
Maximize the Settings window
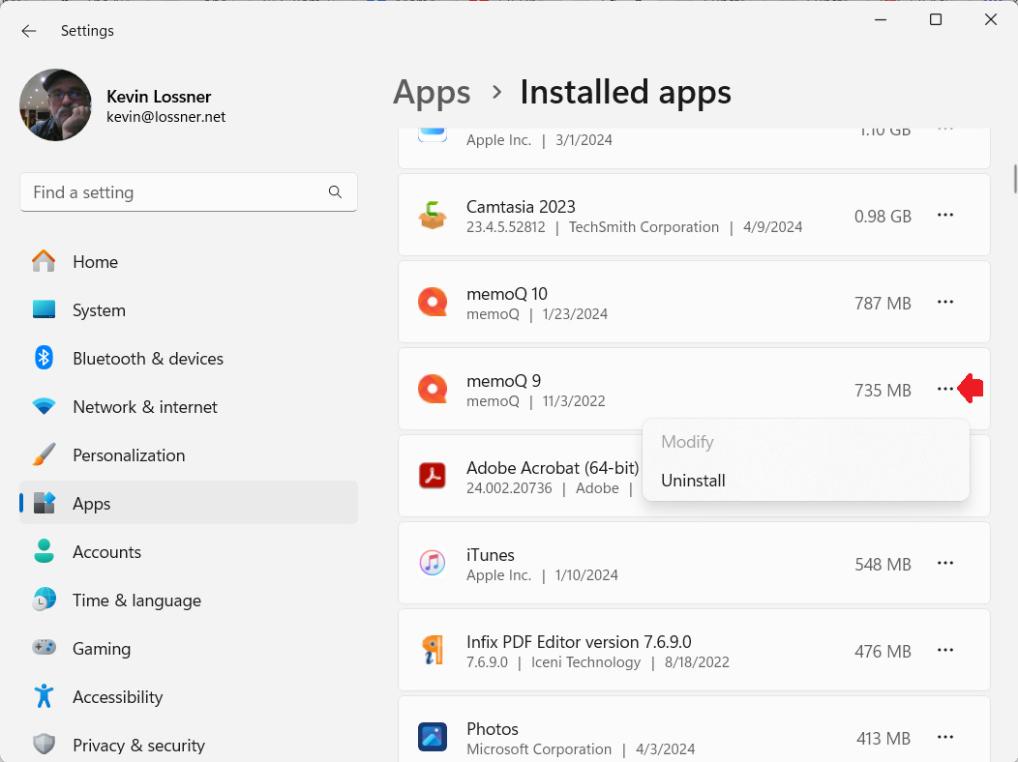[936, 19]
